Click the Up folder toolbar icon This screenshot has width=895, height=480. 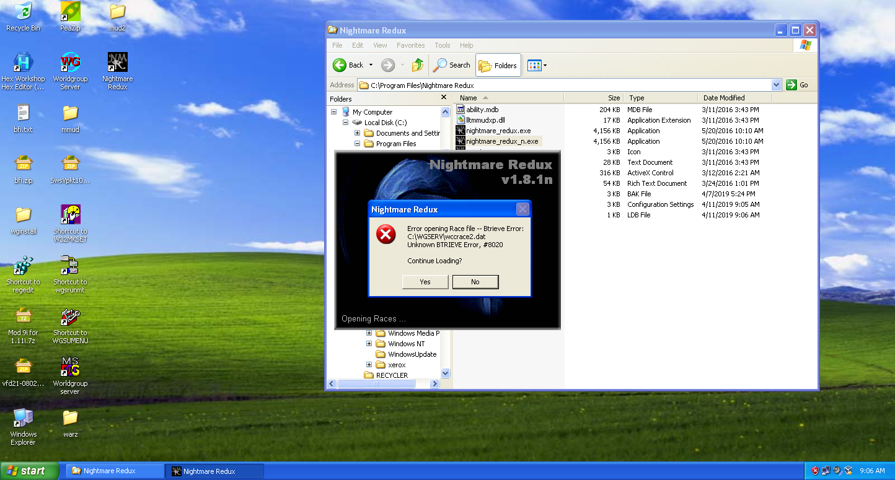[418, 65]
